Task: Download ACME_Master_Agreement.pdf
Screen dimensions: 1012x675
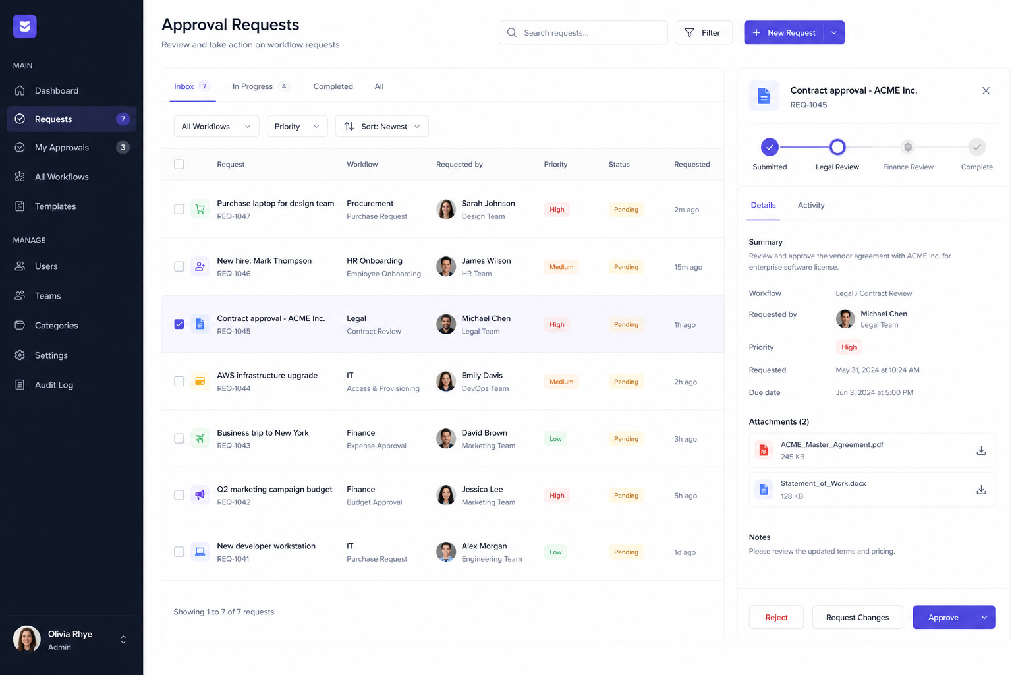Action: click(x=981, y=450)
